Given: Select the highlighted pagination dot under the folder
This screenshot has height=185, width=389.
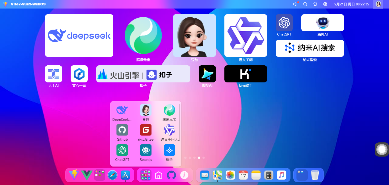Looking at the screenshot, I should [x=199, y=157].
